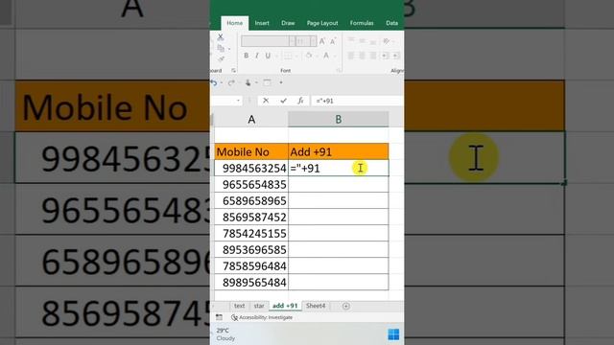Open the Name Box dropdown arrow
This screenshot has width=614, height=345.
pyautogui.click(x=238, y=101)
